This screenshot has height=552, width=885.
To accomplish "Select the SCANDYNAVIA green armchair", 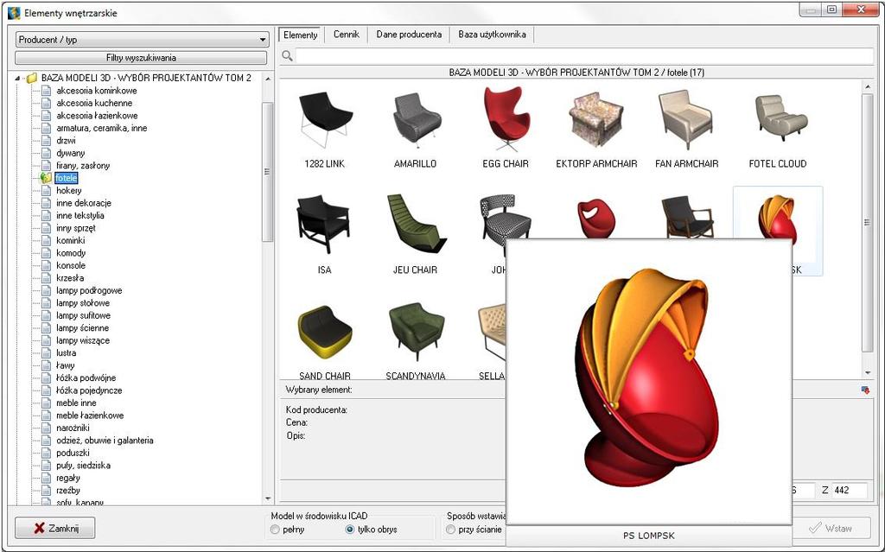I will [417, 331].
